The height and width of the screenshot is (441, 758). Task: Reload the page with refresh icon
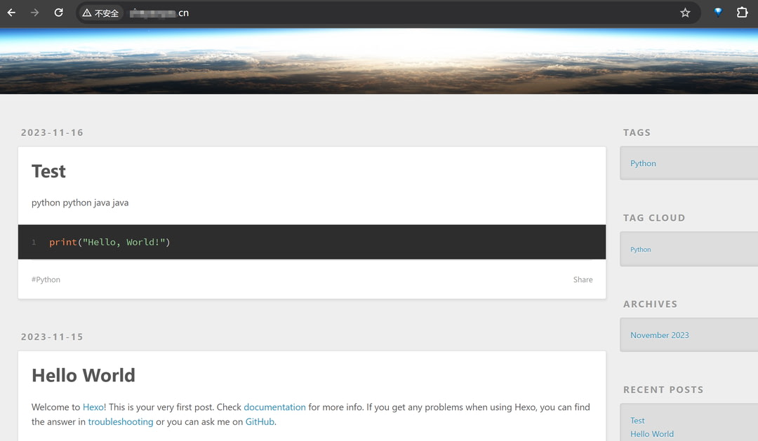(x=58, y=13)
